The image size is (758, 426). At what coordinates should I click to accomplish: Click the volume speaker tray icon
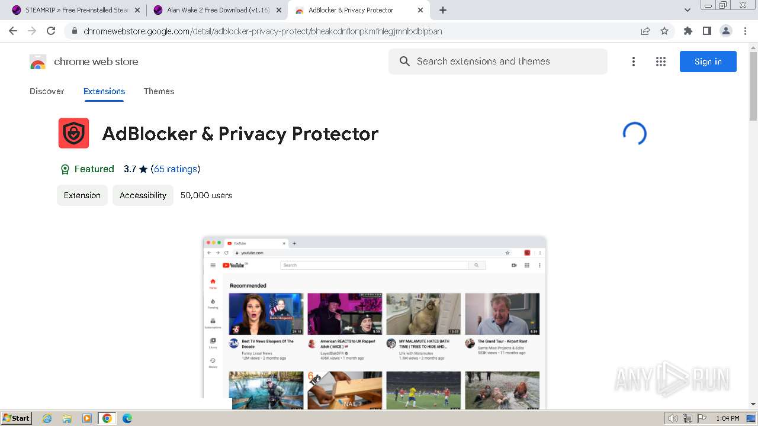tap(673, 418)
